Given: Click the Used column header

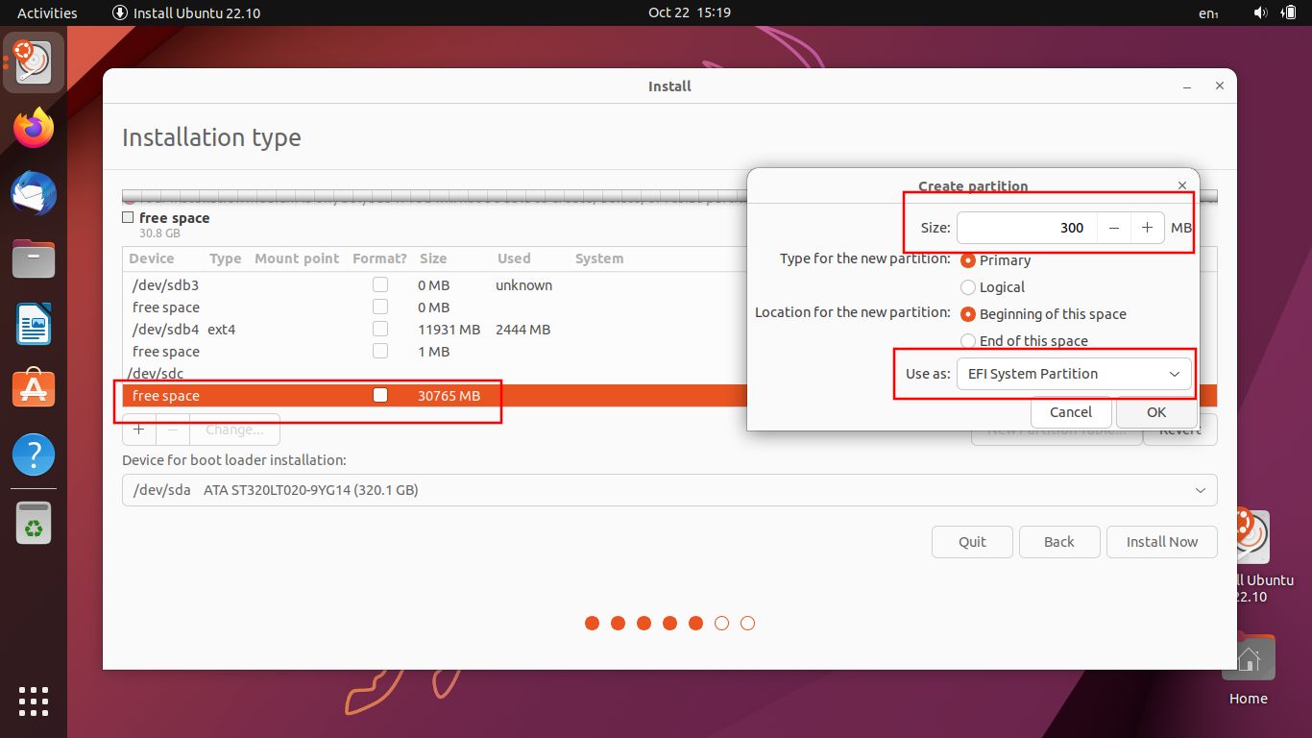Looking at the screenshot, I should [514, 258].
